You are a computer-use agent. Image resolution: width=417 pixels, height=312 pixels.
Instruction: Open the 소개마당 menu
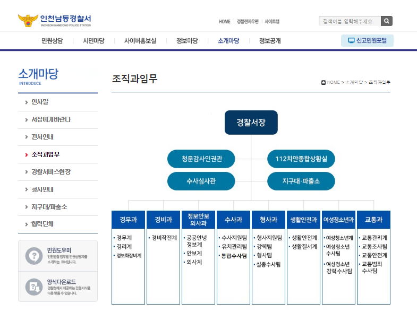228,41
